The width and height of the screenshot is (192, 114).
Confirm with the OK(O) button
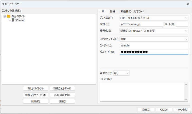(x=164, y=110)
